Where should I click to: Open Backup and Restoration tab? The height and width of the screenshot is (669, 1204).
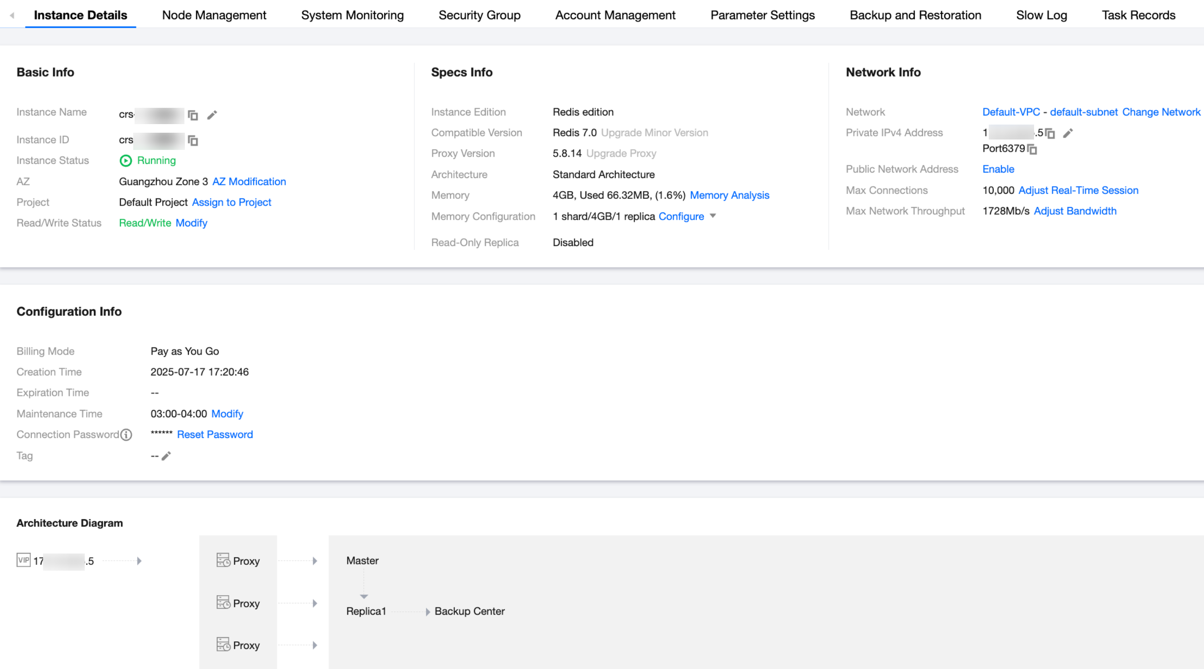915,15
